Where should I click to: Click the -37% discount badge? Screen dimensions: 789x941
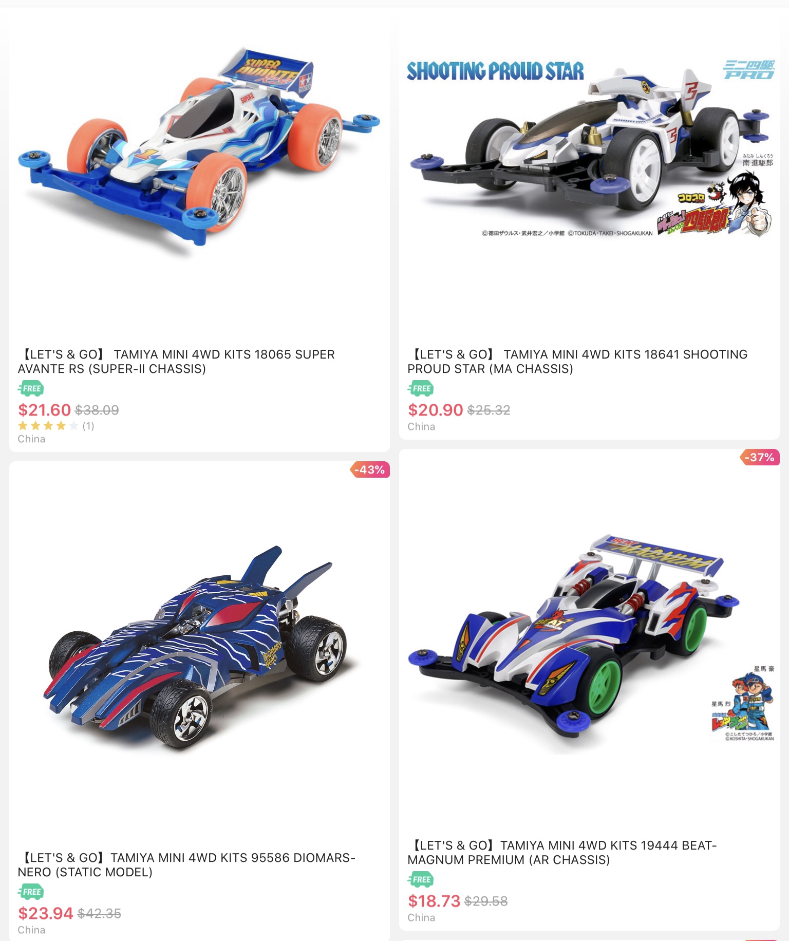pos(760,457)
